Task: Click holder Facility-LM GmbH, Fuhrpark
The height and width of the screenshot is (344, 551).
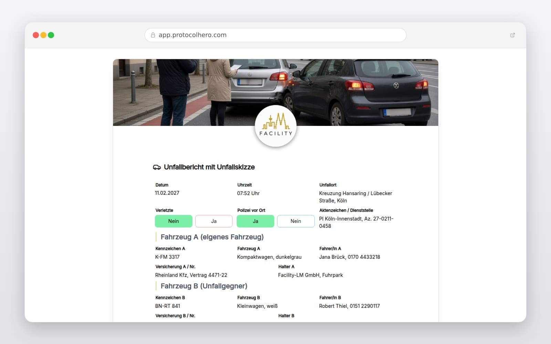Action: (311, 275)
